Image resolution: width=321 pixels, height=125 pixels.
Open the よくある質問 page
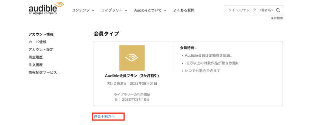coord(184,10)
